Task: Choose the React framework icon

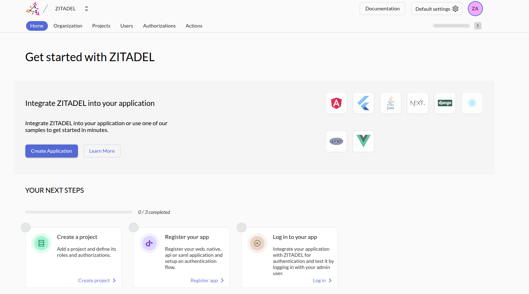Action: click(472, 103)
